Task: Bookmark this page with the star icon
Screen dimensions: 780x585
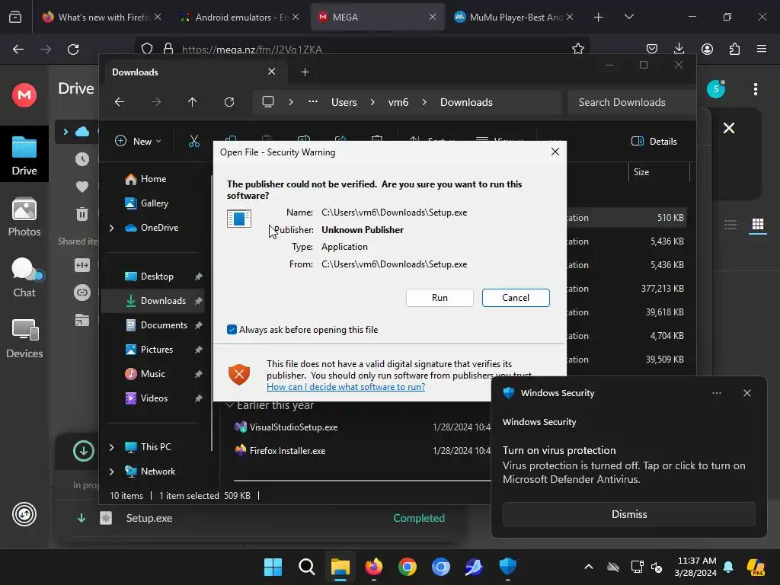Action: click(577, 49)
